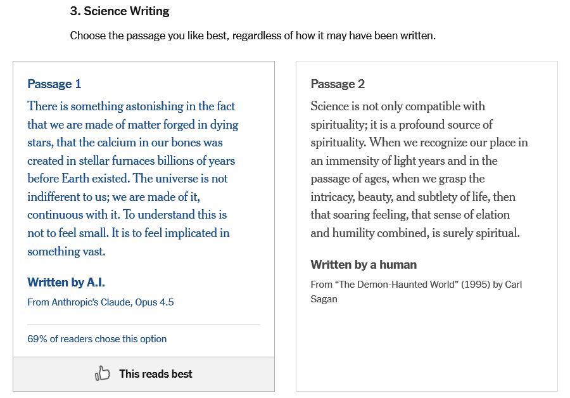This screenshot has height=398, width=570.
Task: Click "69% of readers chose this option"
Action: [97, 339]
